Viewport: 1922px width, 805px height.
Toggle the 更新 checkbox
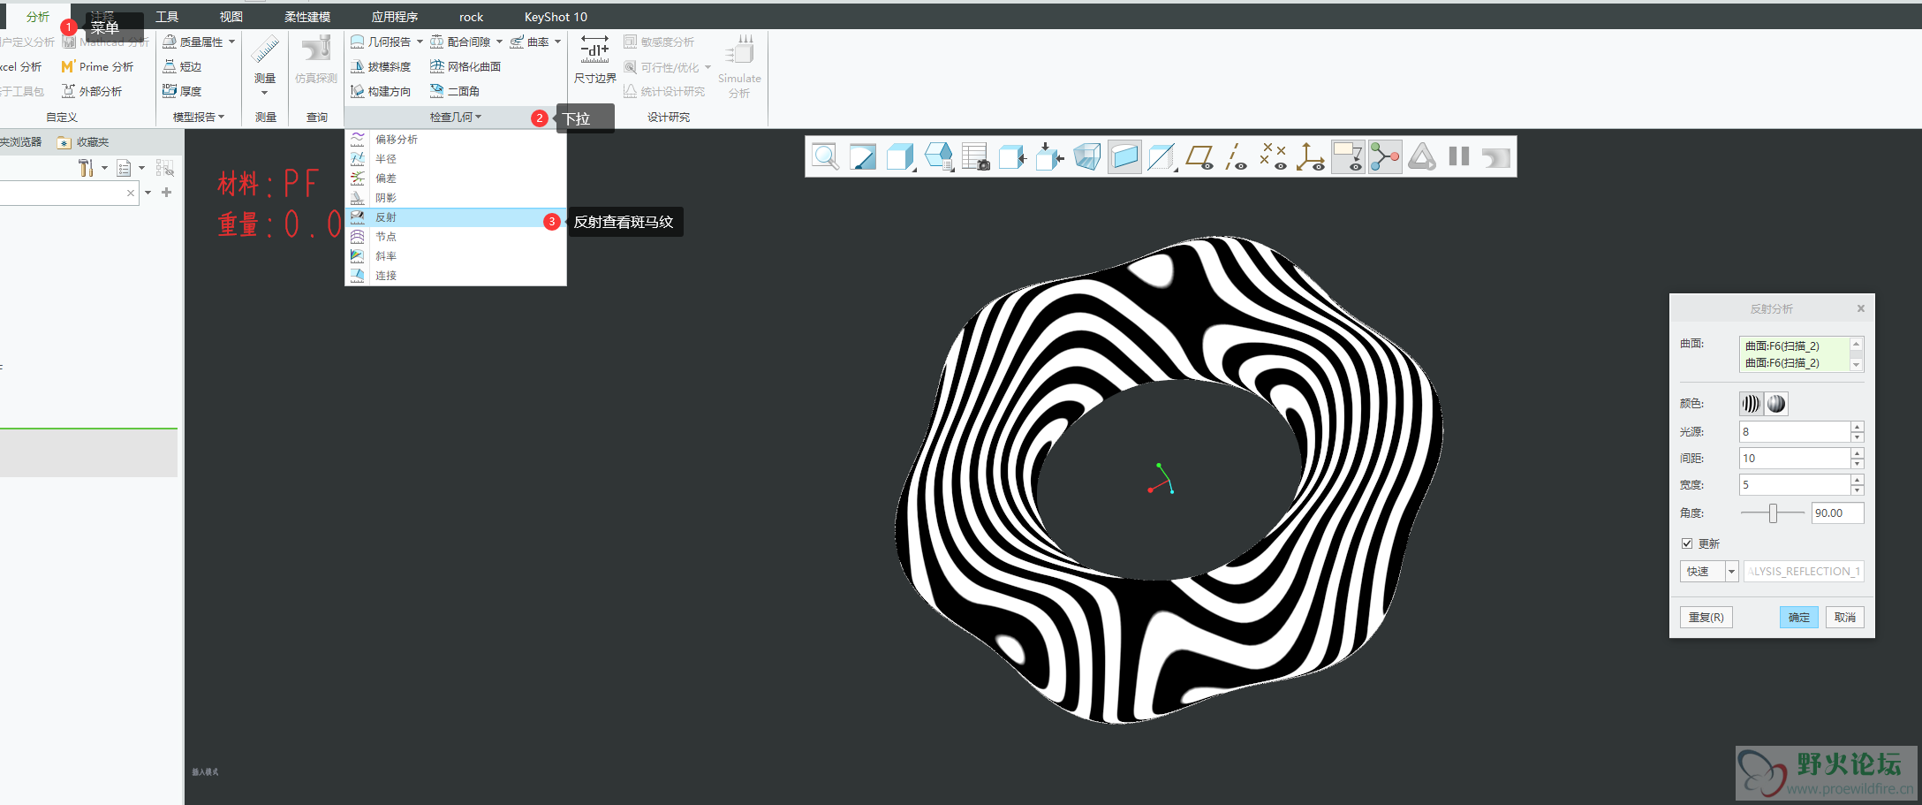(1687, 543)
